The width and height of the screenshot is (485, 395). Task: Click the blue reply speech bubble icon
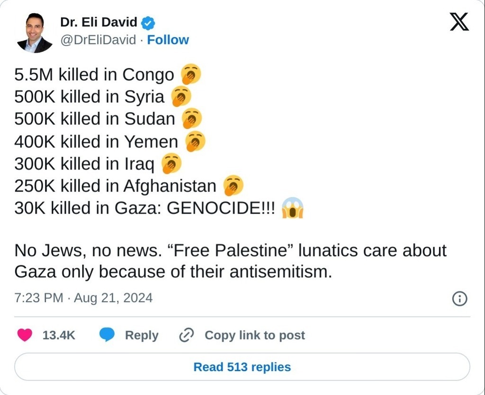click(x=107, y=335)
